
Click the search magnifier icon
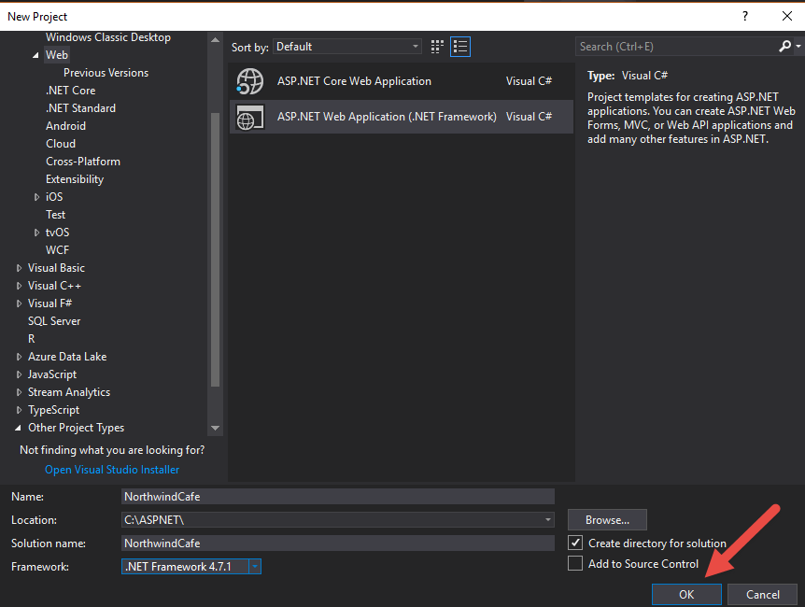[x=784, y=46]
